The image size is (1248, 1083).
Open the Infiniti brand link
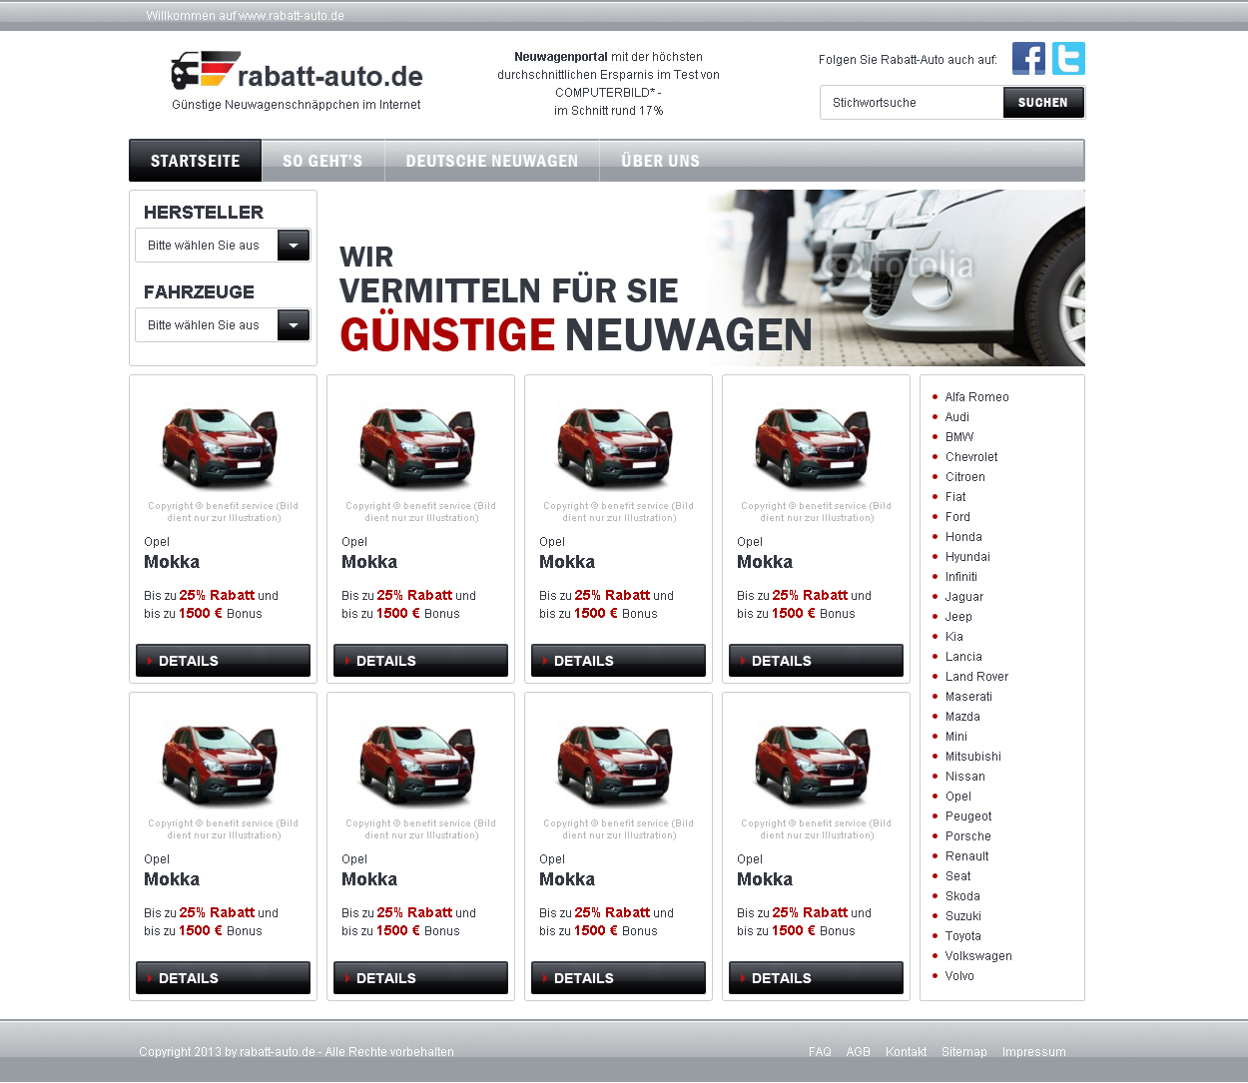click(961, 577)
